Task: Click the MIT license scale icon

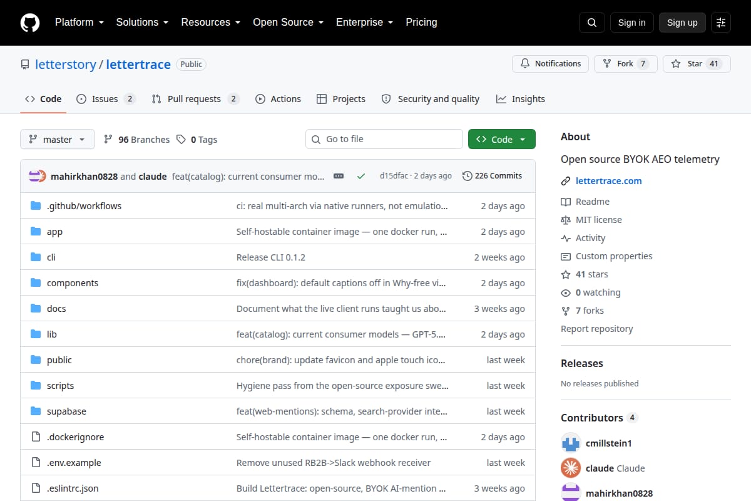Action: (x=566, y=220)
